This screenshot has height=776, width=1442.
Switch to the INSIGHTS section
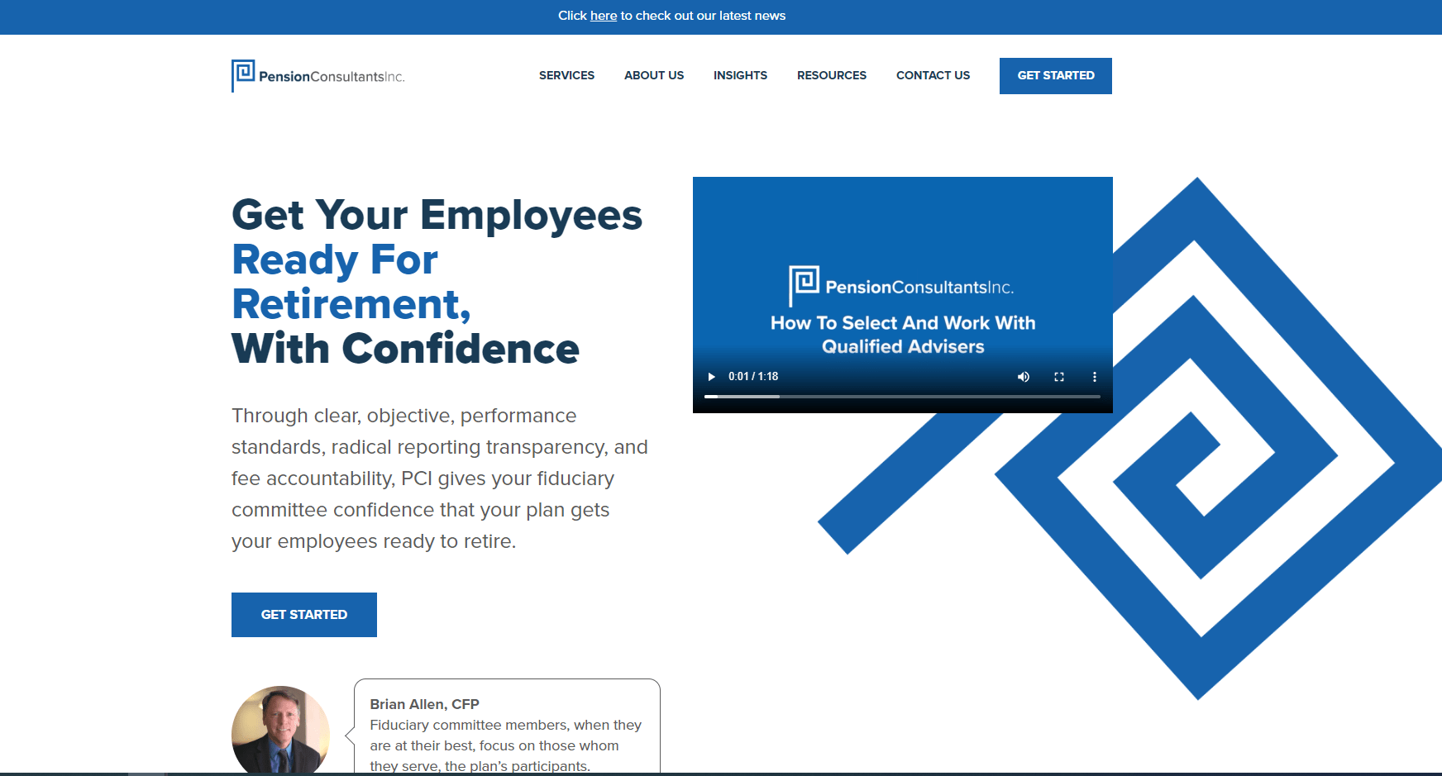740,75
